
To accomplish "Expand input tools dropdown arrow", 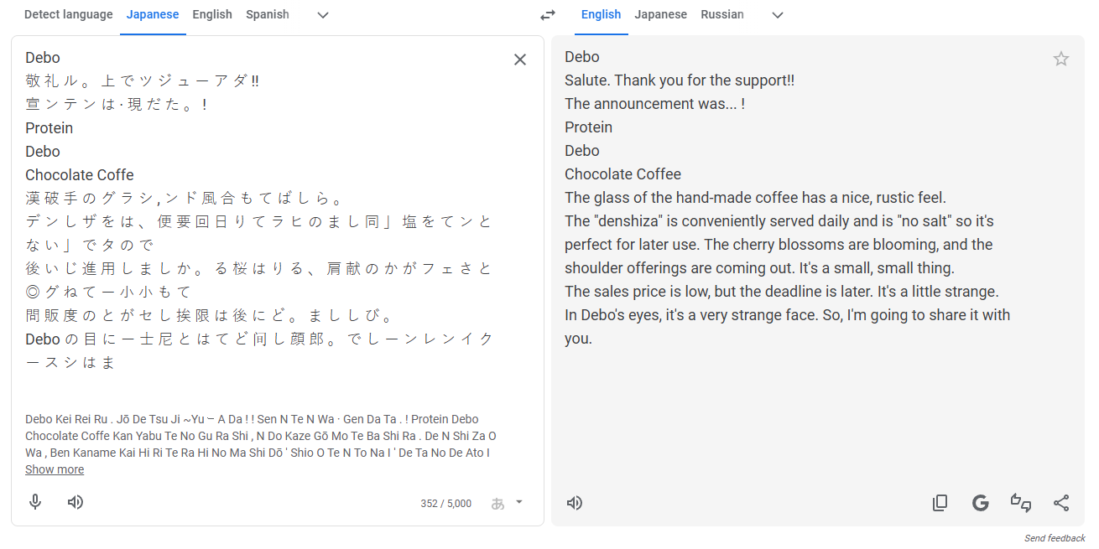I will point(519,502).
